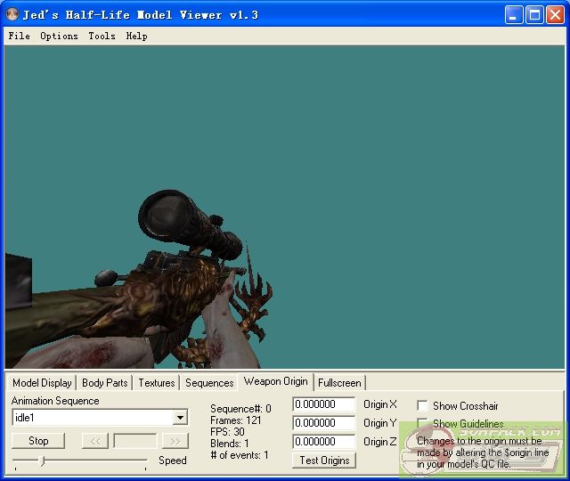Click the Stop animation button

[38, 441]
